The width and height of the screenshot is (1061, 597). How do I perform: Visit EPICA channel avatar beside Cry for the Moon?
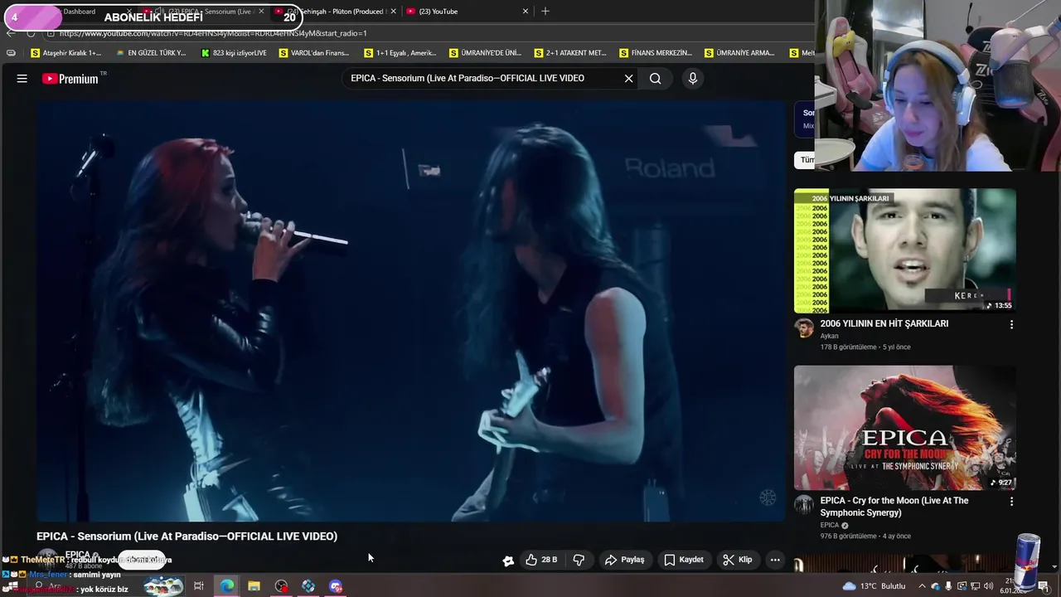point(804,506)
